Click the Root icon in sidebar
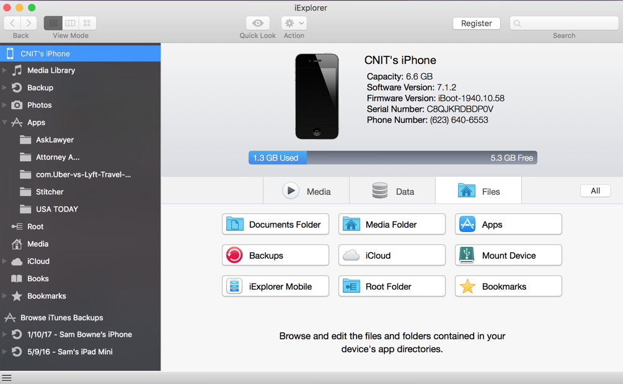This screenshot has height=384, width=623. click(x=17, y=226)
